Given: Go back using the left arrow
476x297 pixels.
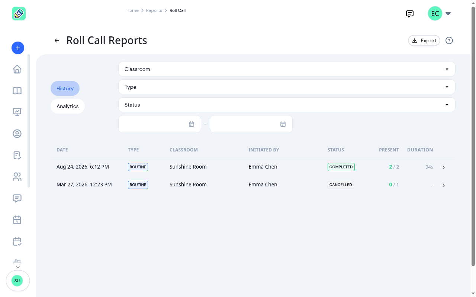Looking at the screenshot, I should click(57, 40).
